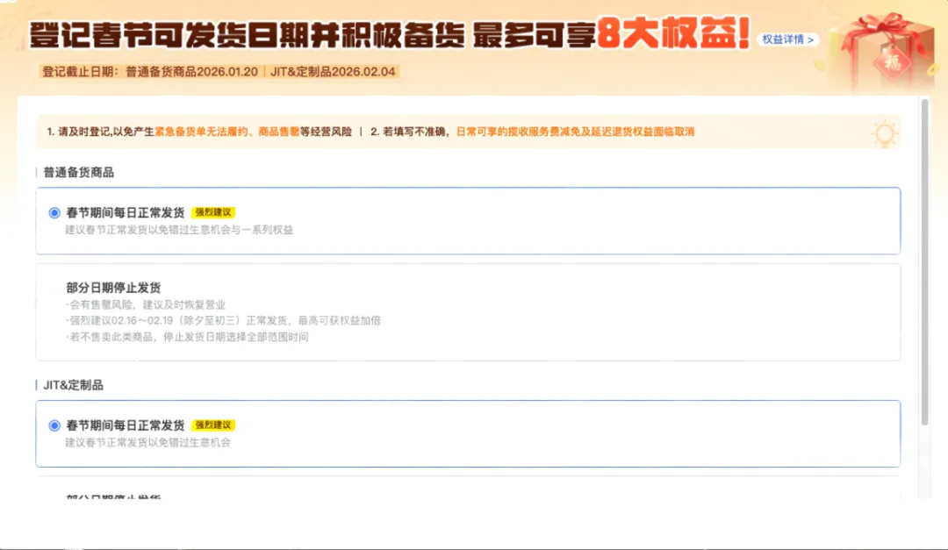Click the lightbulb tip icon in the notice bar

point(885,133)
